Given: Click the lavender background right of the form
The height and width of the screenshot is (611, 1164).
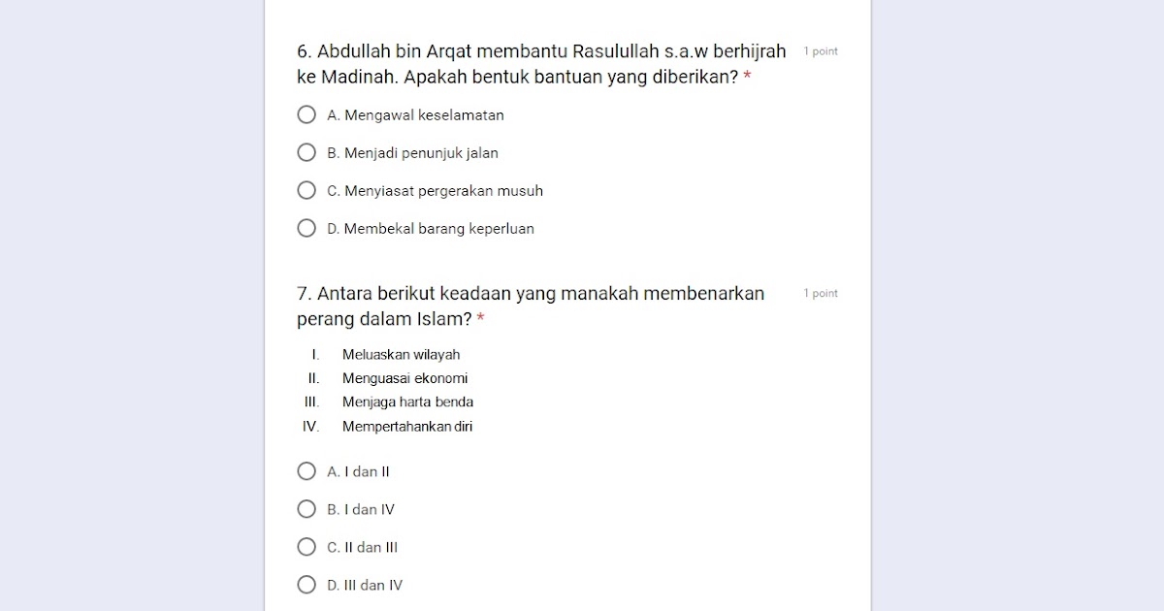Looking at the screenshot, I should click(1018, 305).
